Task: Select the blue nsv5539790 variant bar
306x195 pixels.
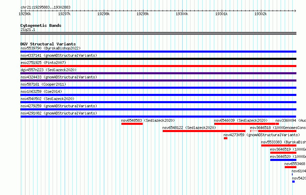Action: click(x=158, y=52)
